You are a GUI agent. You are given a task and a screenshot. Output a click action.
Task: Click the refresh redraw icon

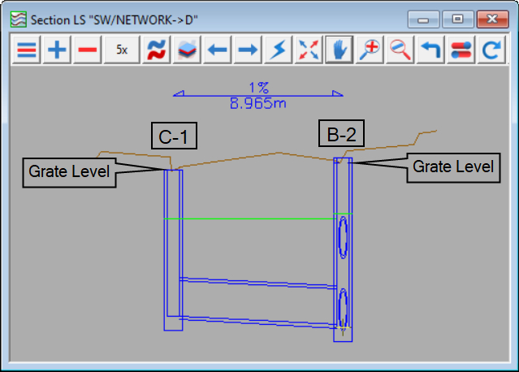491,50
